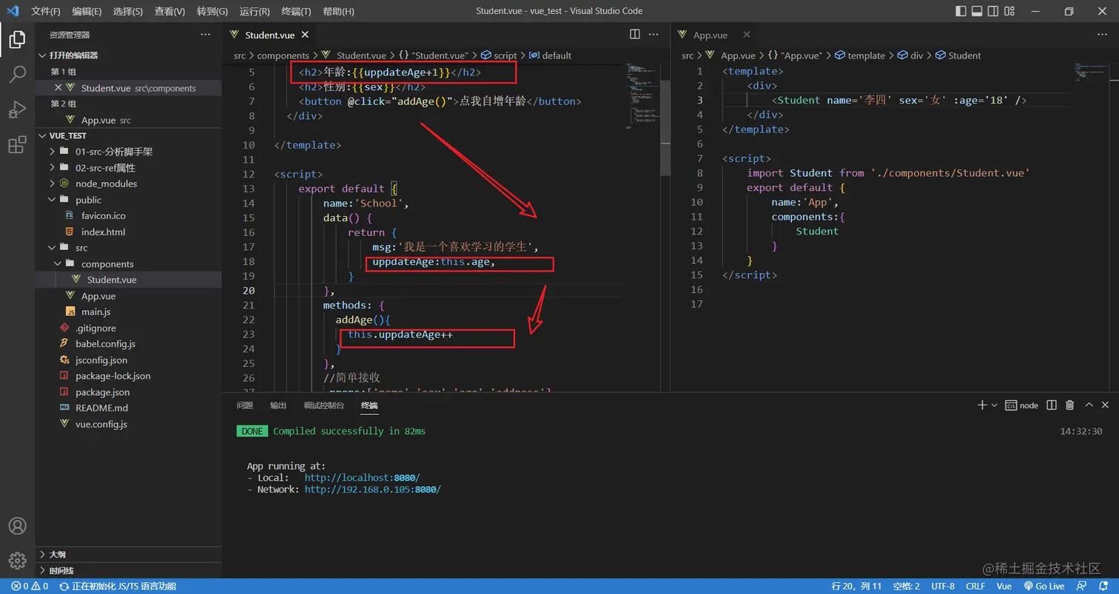Click errors and warnings count in status bar

tap(30, 586)
